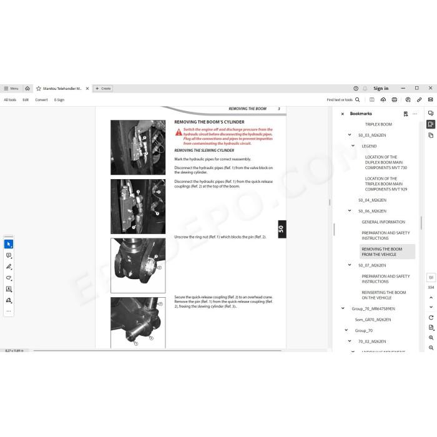Open Reinserting the Boom on the Vehicle bookmark
The width and height of the screenshot is (437, 437).
point(384,295)
